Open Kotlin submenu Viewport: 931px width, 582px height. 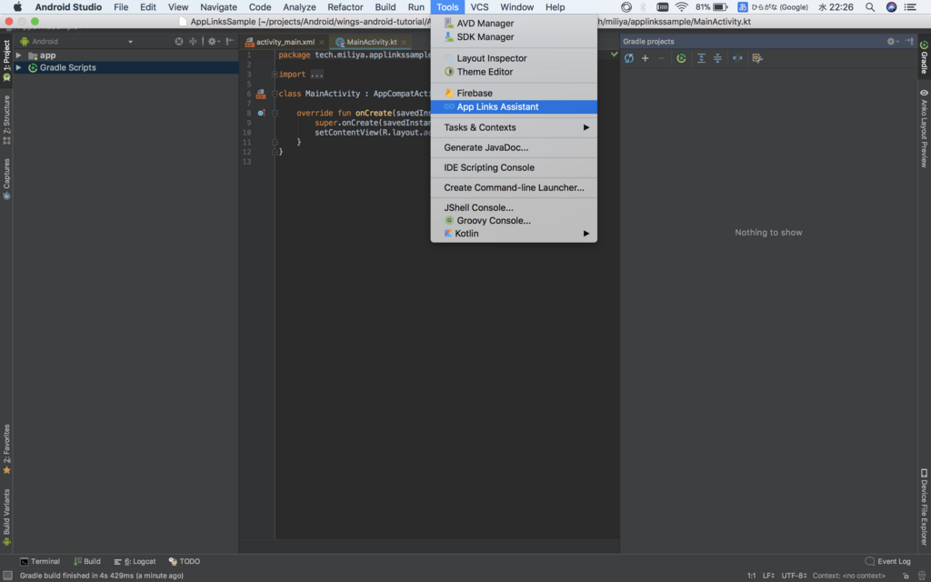[514, 234]
